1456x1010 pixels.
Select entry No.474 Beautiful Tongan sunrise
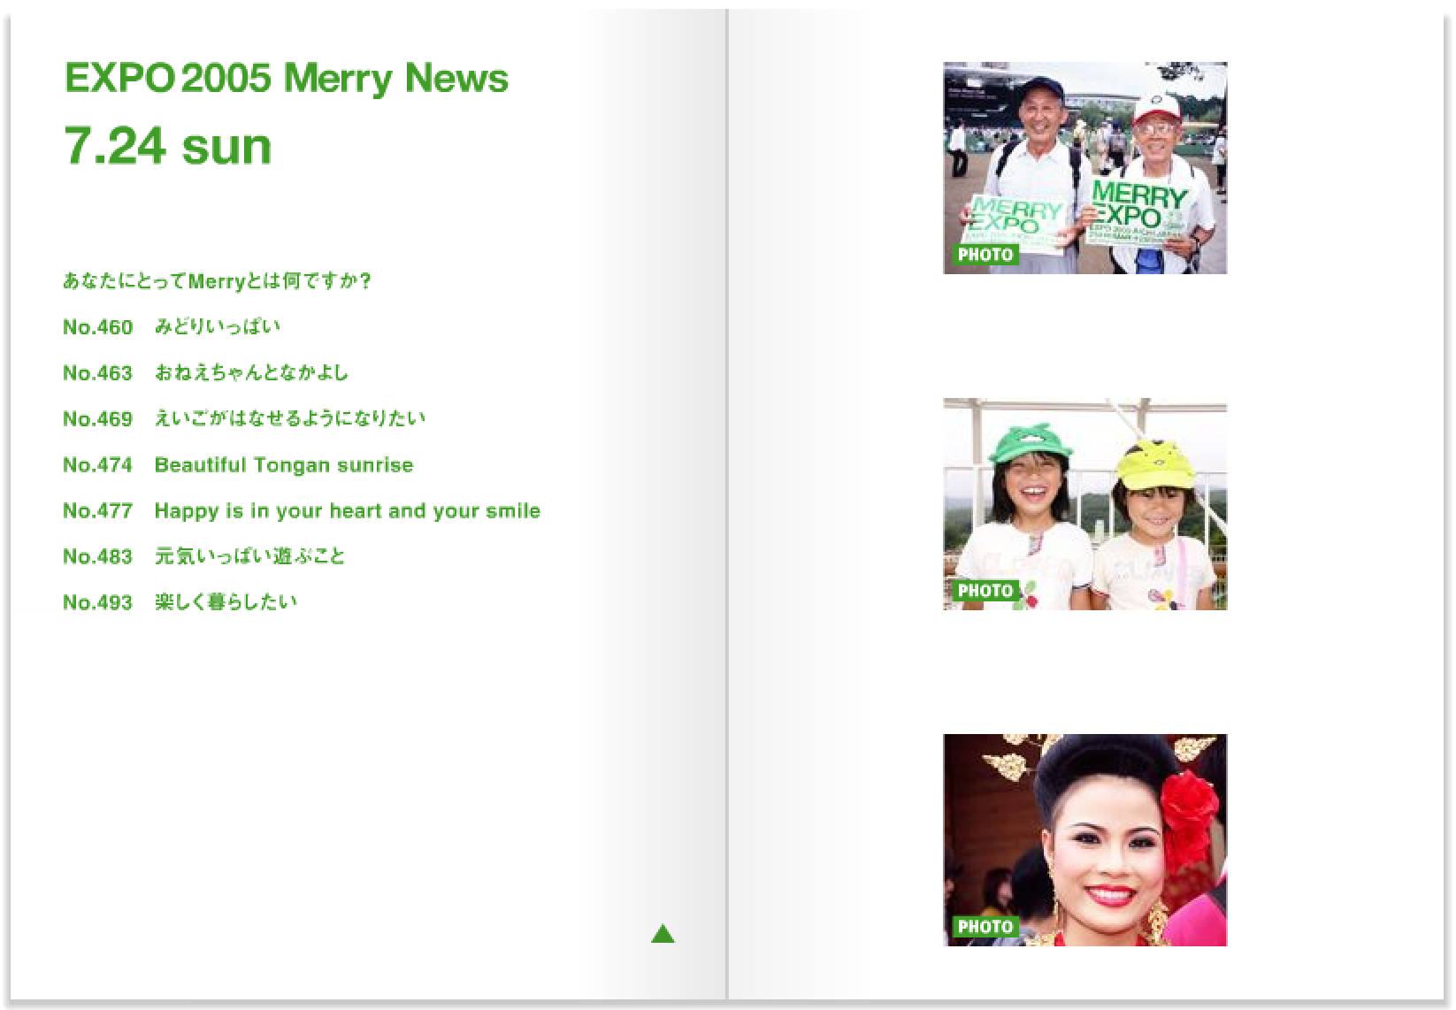(238, 465)
